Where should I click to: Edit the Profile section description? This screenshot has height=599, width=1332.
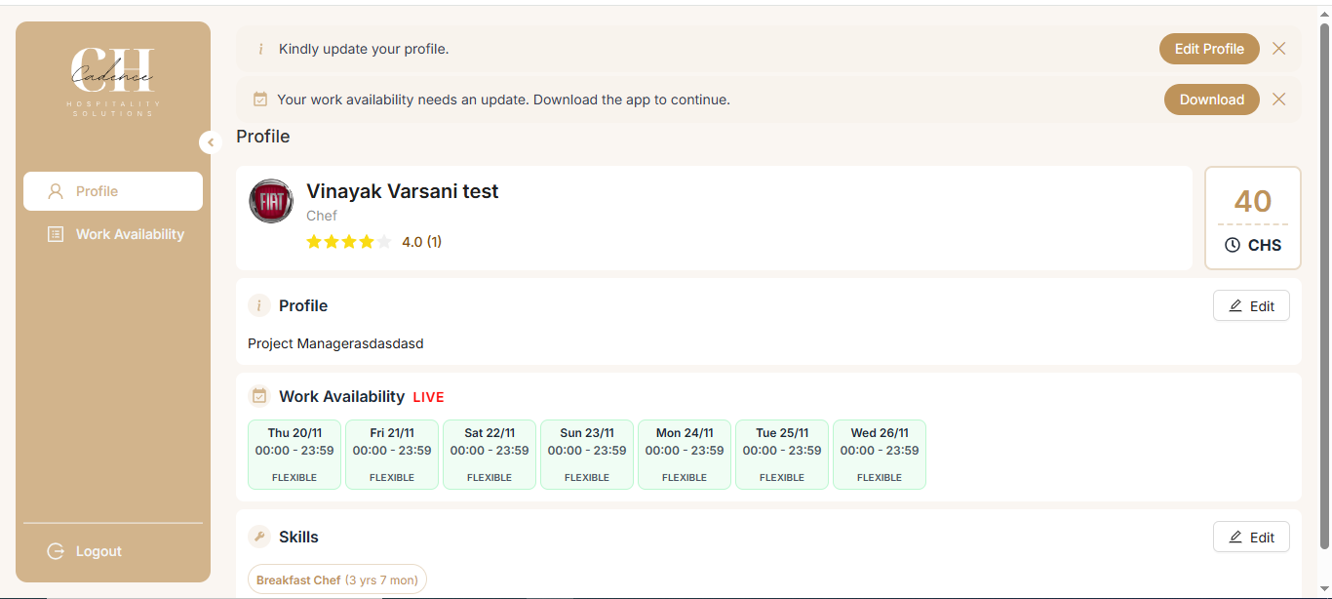click(1251, 305)
